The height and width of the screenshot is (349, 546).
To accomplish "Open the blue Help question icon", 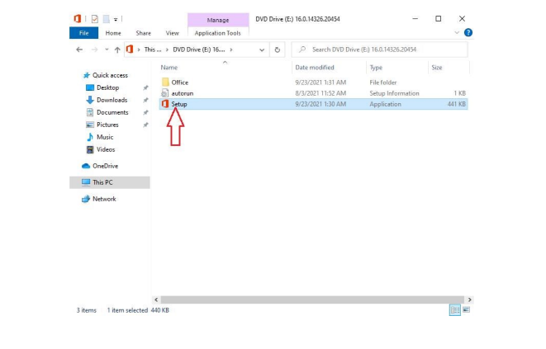I will 468,33.
